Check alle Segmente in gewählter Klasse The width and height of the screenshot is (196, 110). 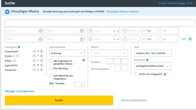tap(51, 61)
